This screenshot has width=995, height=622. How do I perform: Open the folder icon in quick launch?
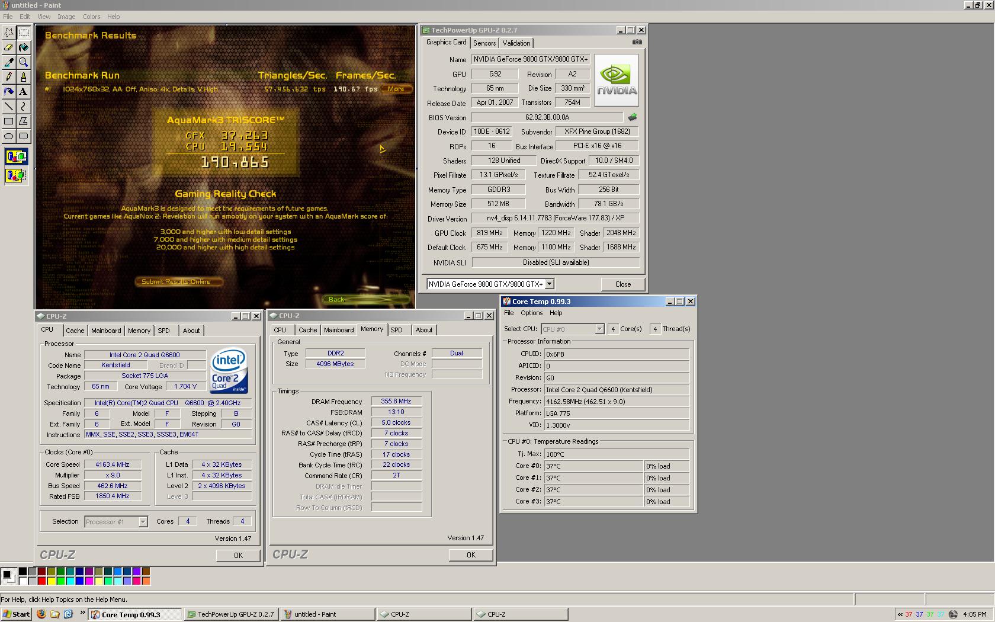coord(54,614)
